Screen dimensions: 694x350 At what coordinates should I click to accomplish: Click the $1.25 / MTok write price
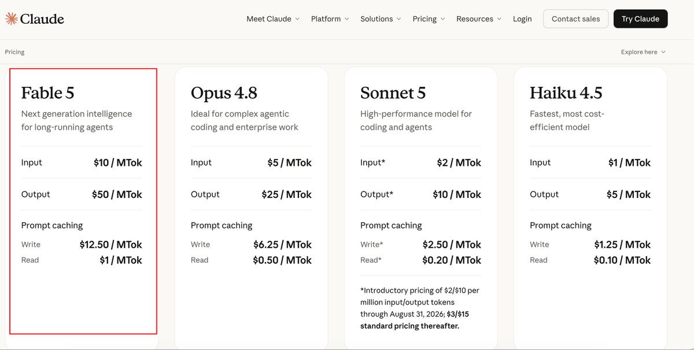pos(622,245)
